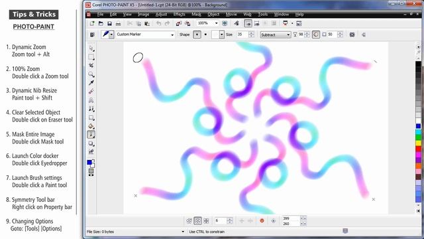Open the Window menu
Screen dimensions: 424x239
coord(282,15)
